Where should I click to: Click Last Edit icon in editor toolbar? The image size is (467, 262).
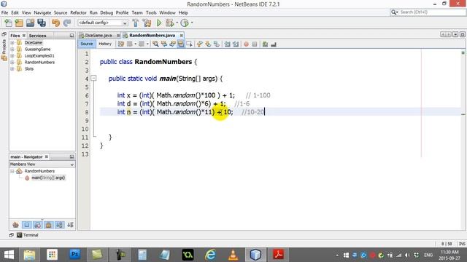tap(121, 44)
